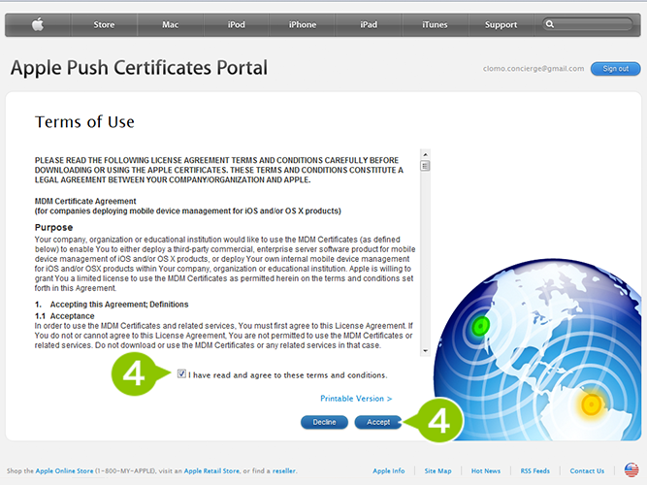Image resolution: width=647 pixels, height=485 pixels.
Task: Open the Apple Info footer link
Action: [x=389, y=470]
